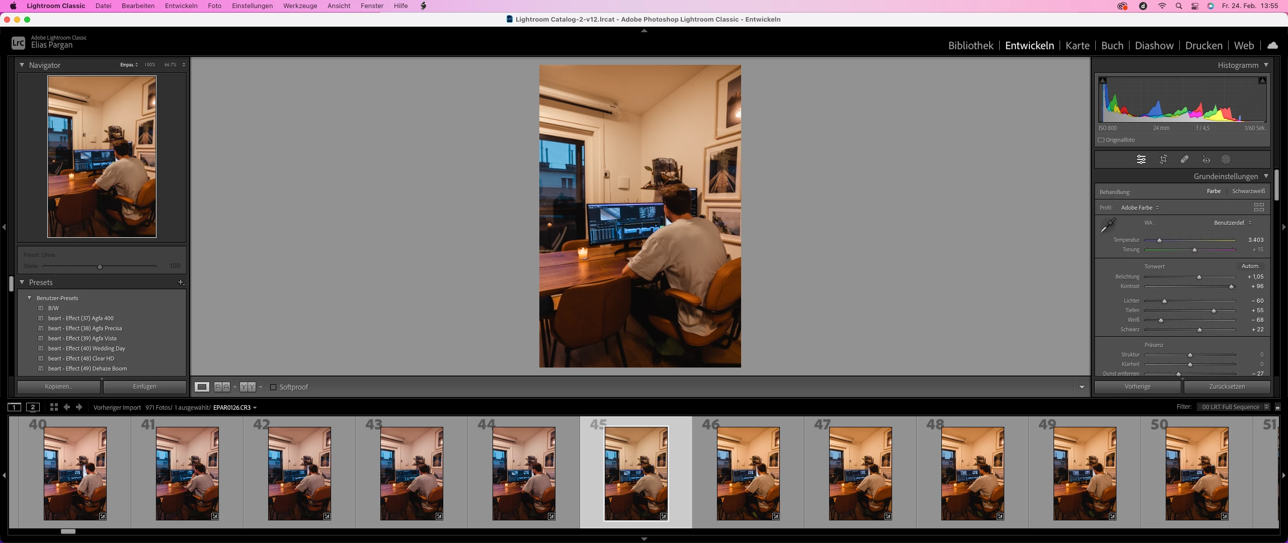The width and height of the screenshot is (1288, 543).
Task: Click the cloud sync icon
Action: coord(1272,45)
